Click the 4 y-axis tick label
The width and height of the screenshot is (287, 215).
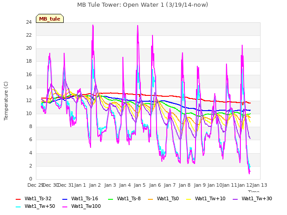(x=31, y=153)
